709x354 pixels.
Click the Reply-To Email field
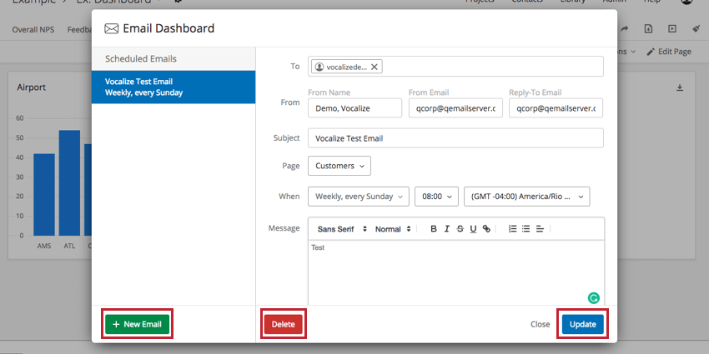click(556, 108)
